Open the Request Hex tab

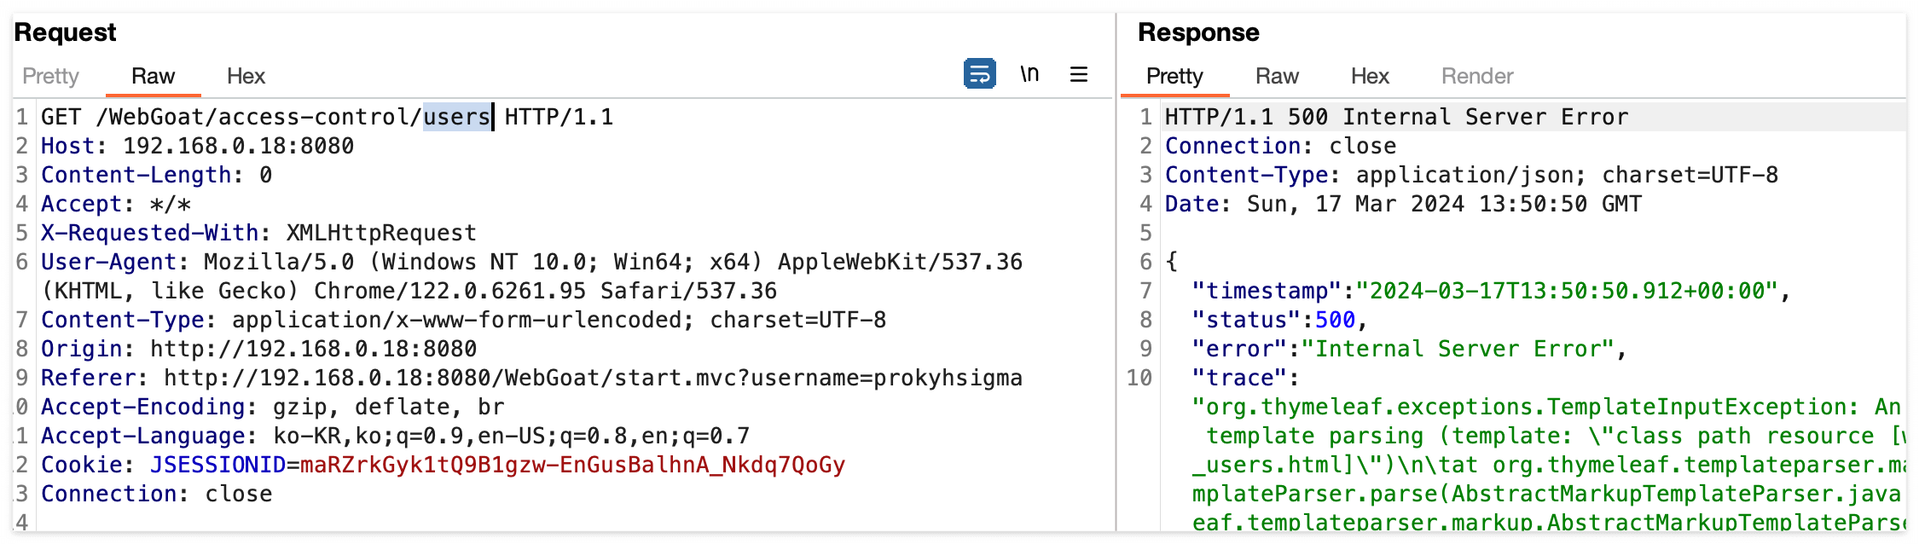(246, 77)
